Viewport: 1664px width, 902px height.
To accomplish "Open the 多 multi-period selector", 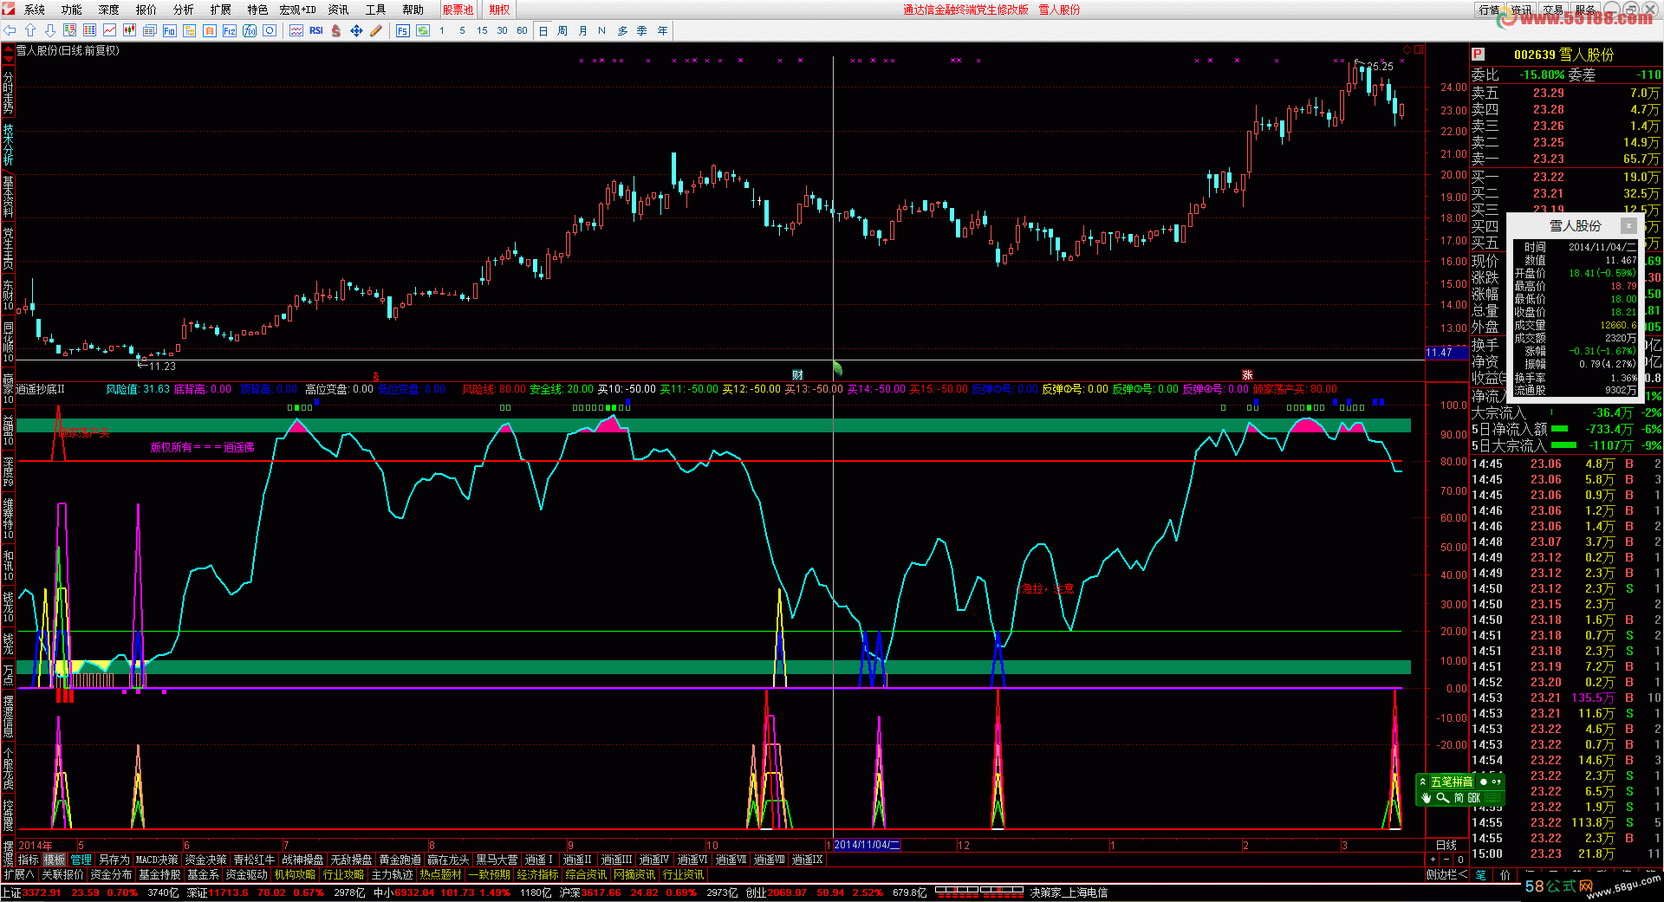I will coord(622,30).
